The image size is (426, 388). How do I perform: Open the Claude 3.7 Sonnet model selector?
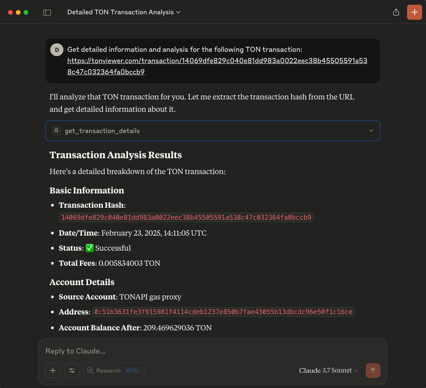point(328,370)
